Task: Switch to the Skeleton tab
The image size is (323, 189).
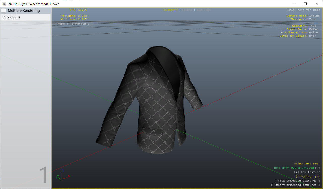Action: pyautogui.click(x=203, y=10)
